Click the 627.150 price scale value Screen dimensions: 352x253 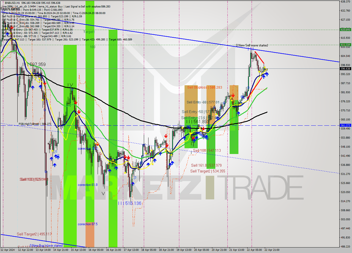(345, 20)
